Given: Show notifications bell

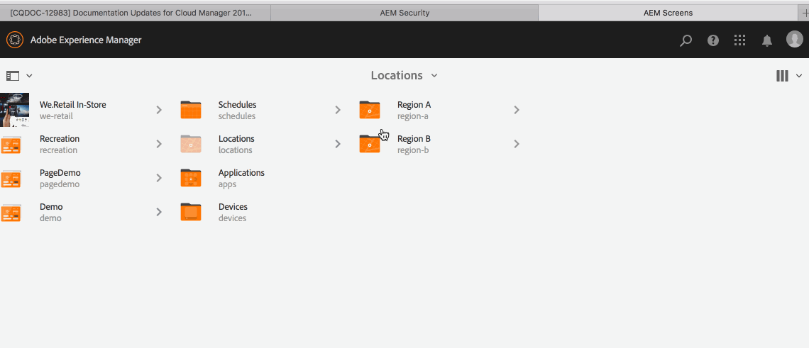Looking at the screenshot, I should click(x=767, y=40).
